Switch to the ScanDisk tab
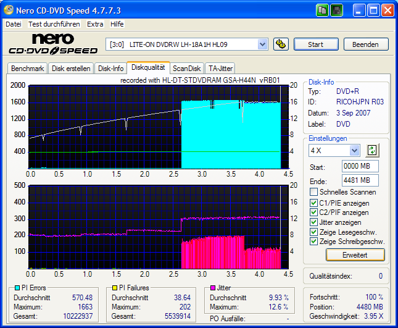The image size is (398, 328). tap(186, 69)
